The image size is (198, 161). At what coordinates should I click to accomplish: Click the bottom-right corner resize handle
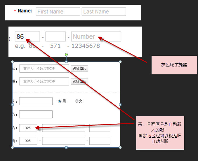(x=120, y=147)
